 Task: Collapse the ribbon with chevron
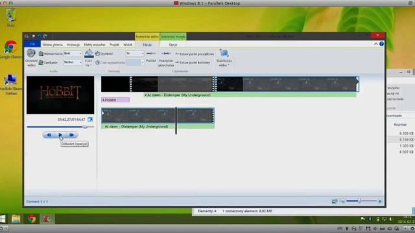tap(376, 44)
